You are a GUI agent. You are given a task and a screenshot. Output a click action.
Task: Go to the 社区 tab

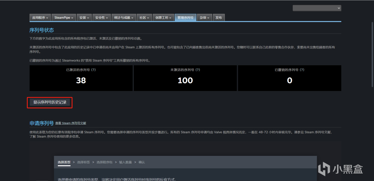point(144,18)
